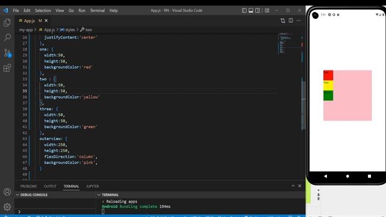Open Source Control view with badge

tap(7, 53)
